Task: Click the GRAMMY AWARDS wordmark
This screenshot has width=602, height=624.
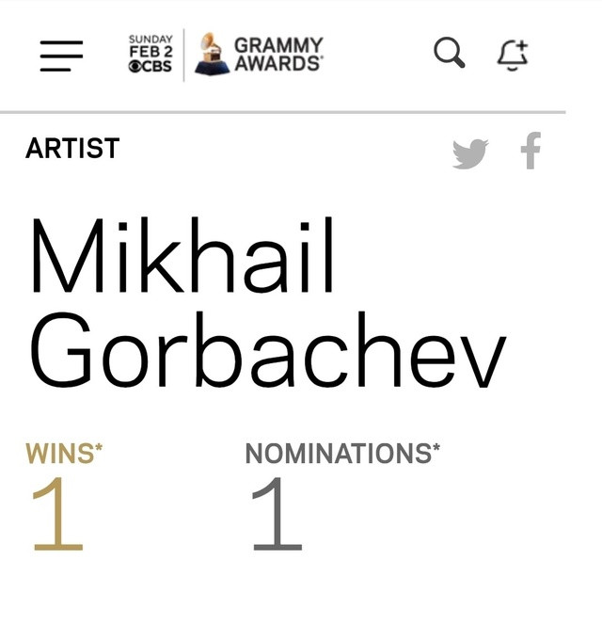Action: pos(277,55)
